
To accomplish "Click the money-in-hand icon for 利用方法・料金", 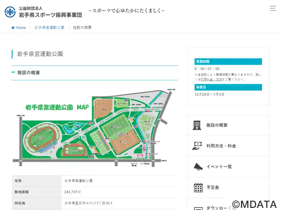I will (197, 146).
